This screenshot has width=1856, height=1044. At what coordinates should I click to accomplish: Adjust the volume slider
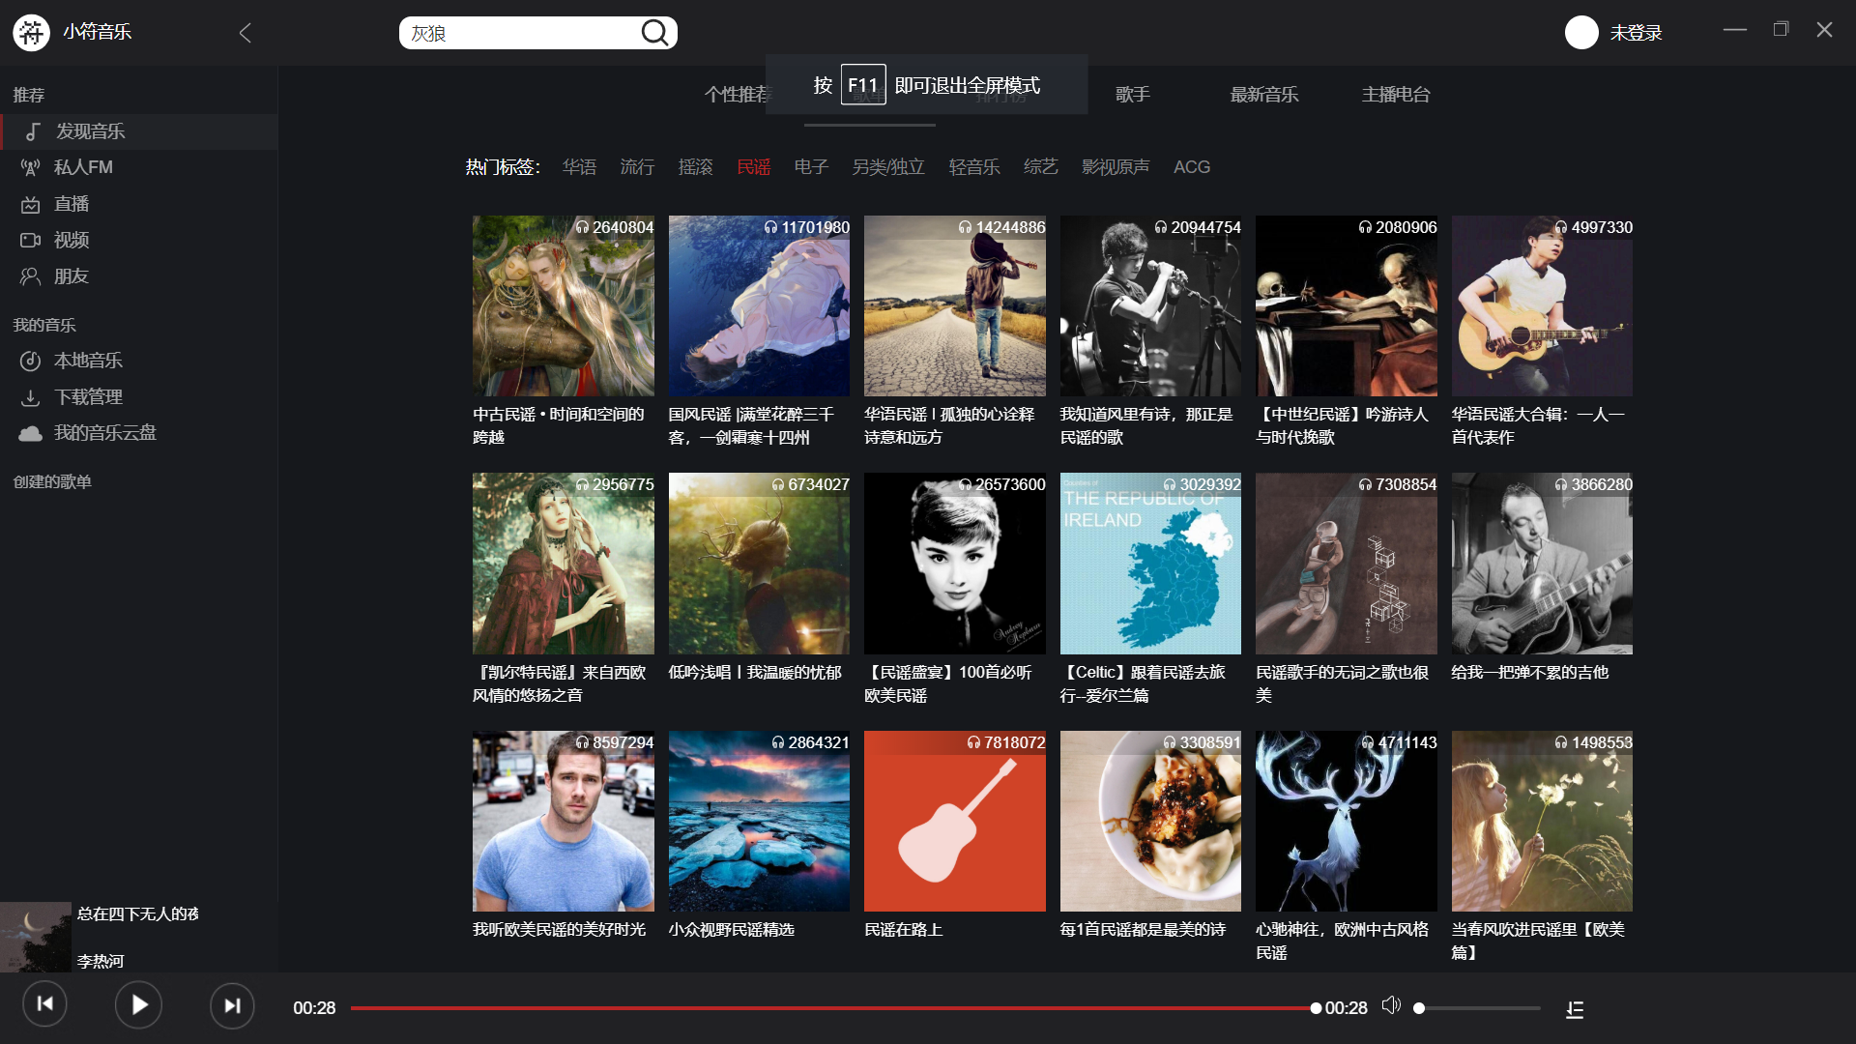1477,1008
